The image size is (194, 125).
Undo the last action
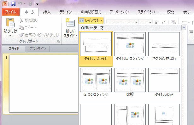click(x=20, y=4)
